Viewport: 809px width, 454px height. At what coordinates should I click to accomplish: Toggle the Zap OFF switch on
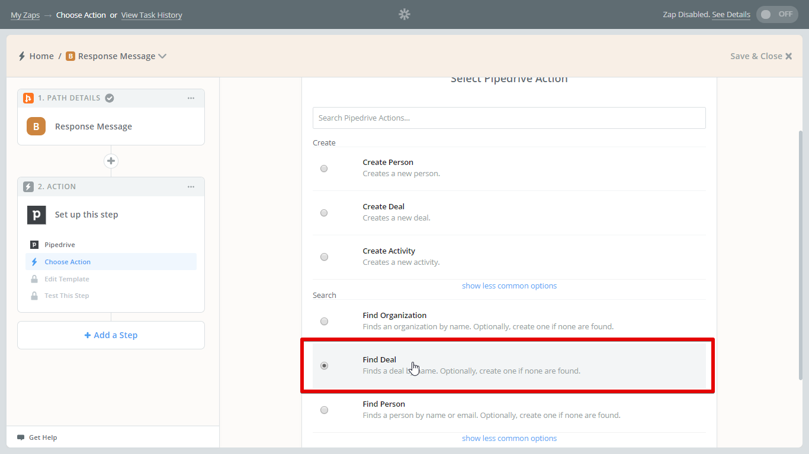click(777, 14)
